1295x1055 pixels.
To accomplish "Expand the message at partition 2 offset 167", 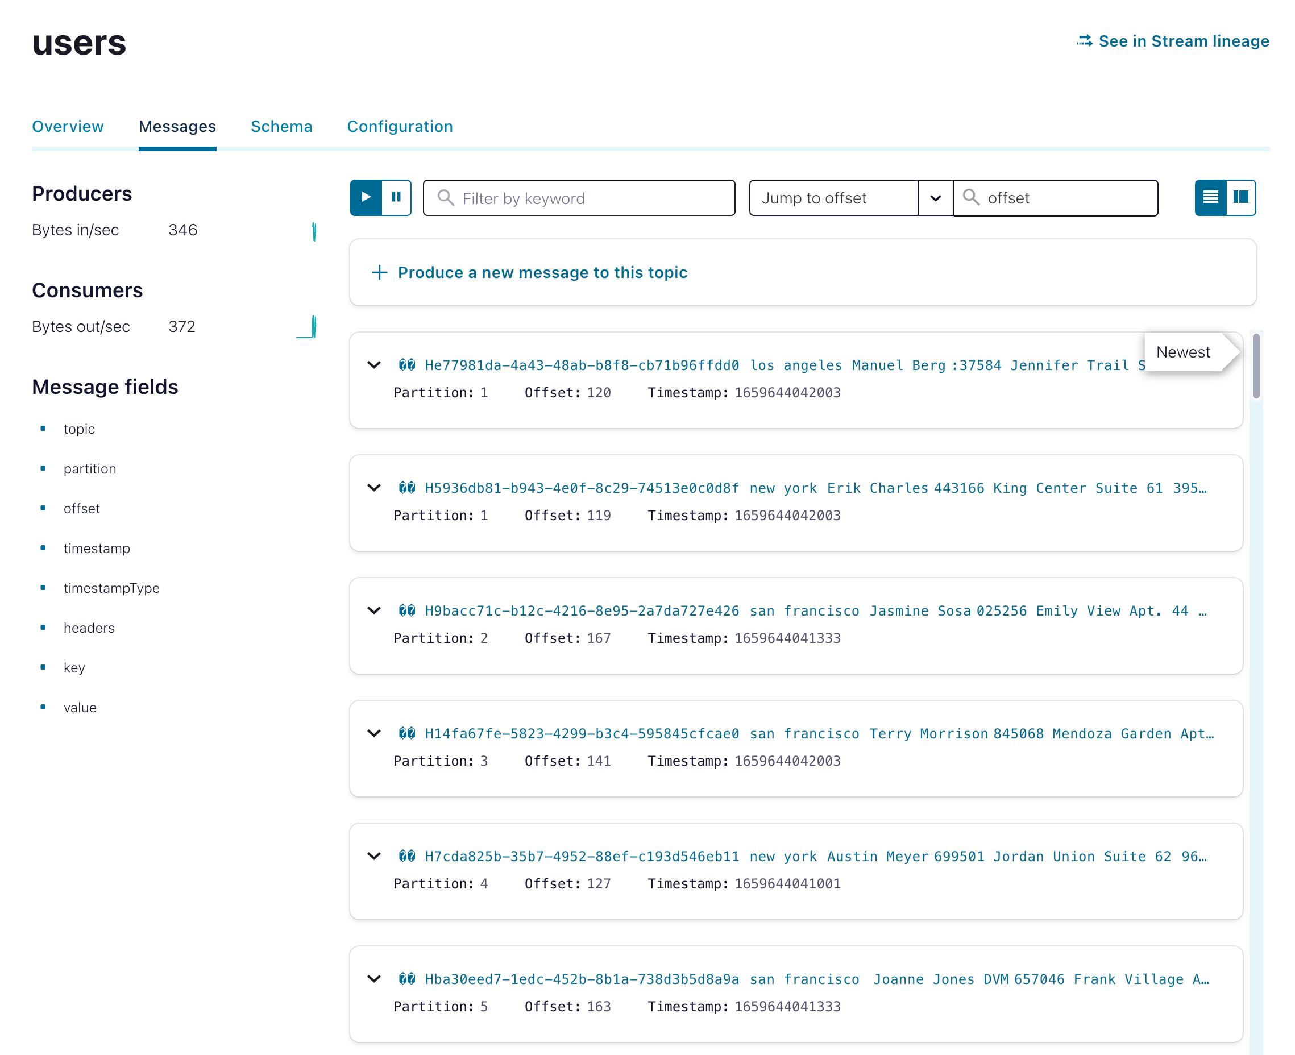I will click(x=374, y=610).
